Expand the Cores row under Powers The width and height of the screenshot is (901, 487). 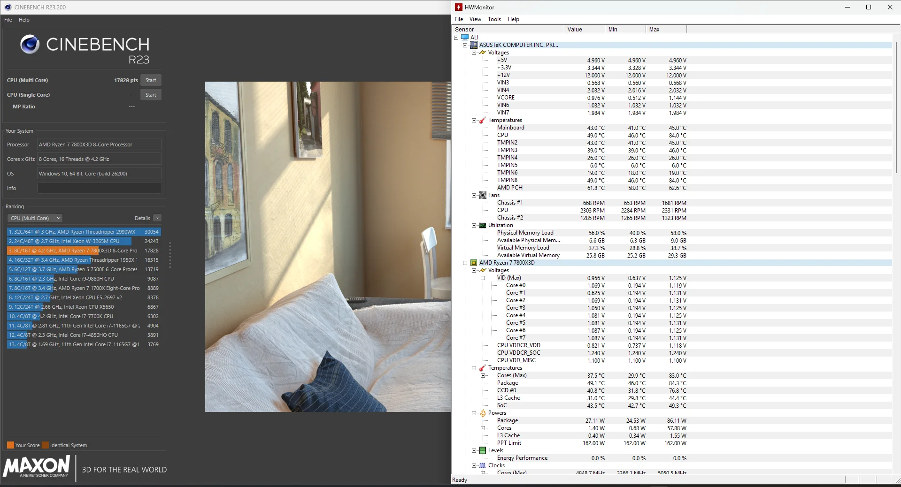483,428
